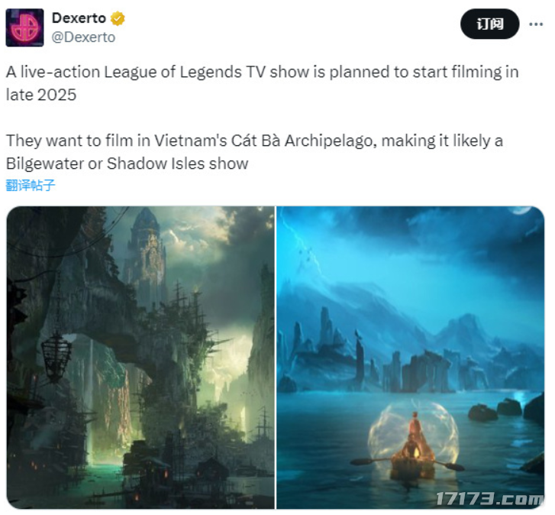Click the divider between the two images
555x515 pixels.
click(276, 358)
